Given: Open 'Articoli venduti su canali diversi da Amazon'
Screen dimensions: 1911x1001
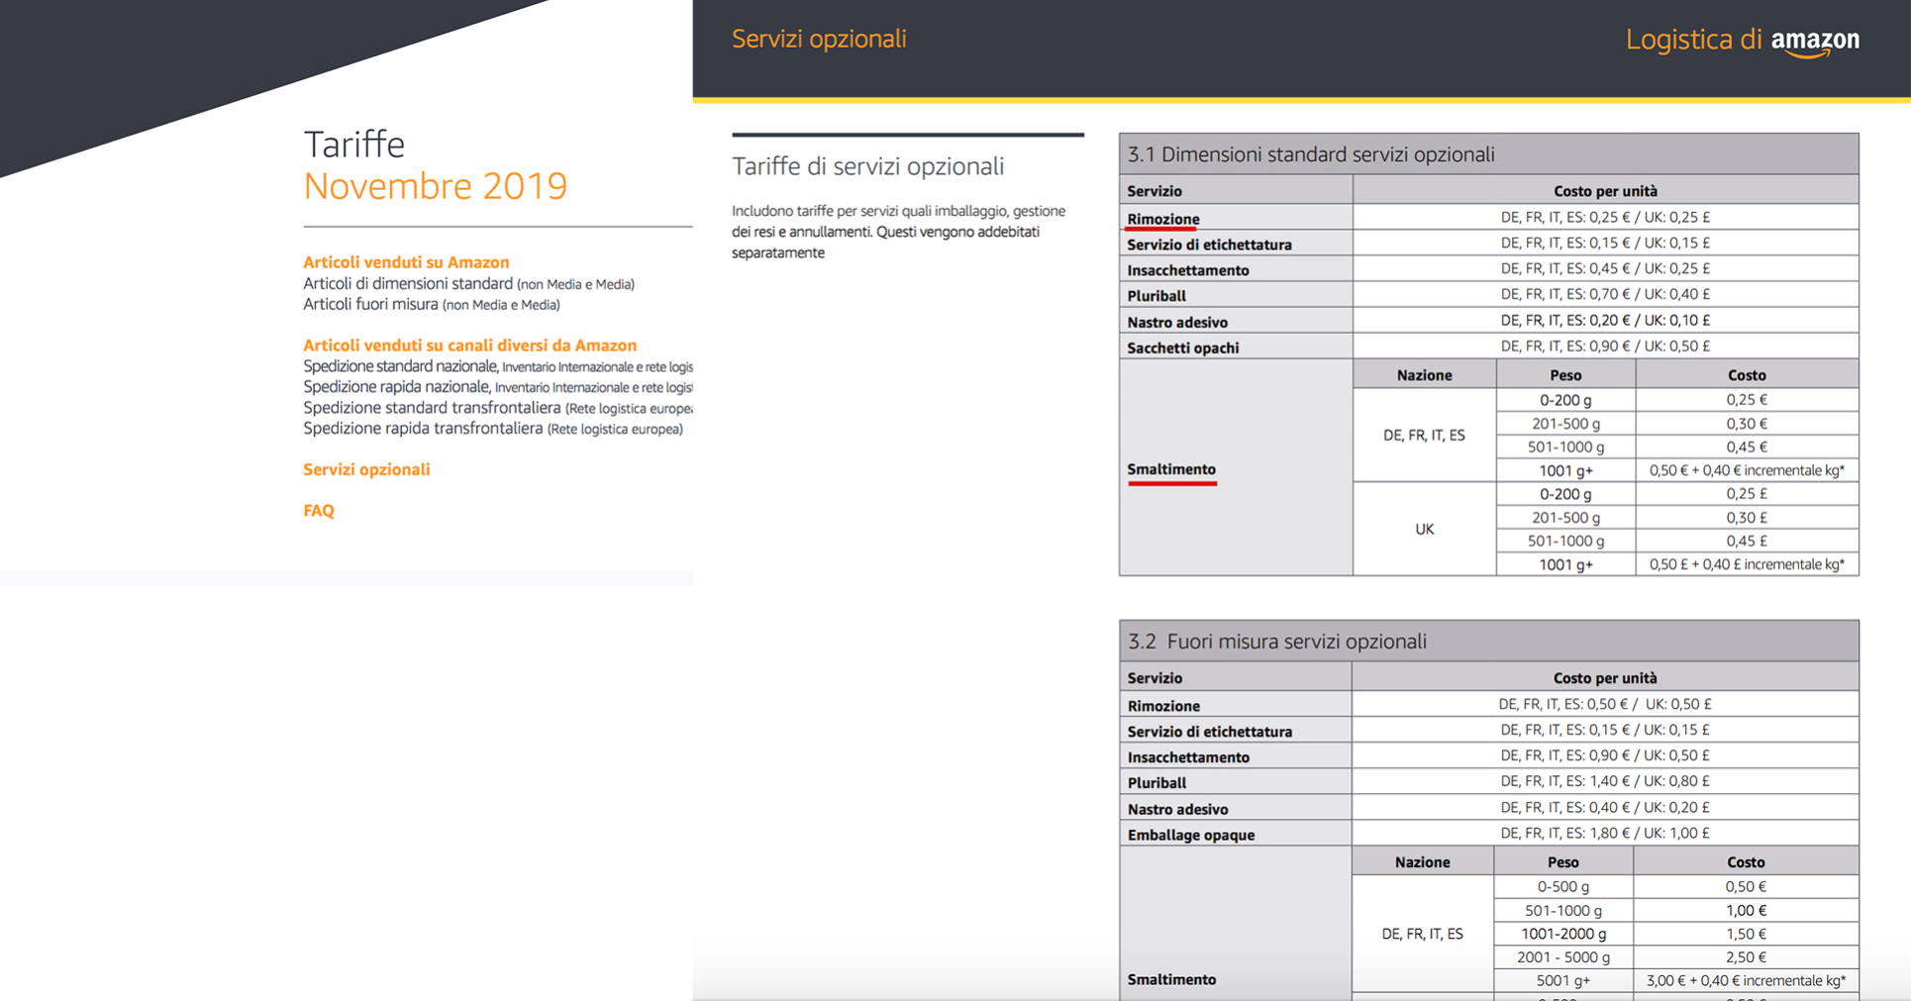Looking at the screenshot, I should (469, 346).
